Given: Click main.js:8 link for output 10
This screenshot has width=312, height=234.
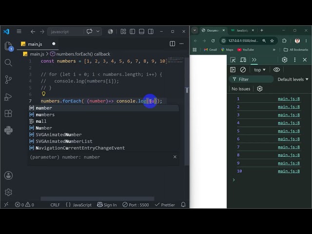Looking at the screenshot, I should [289, 171].
